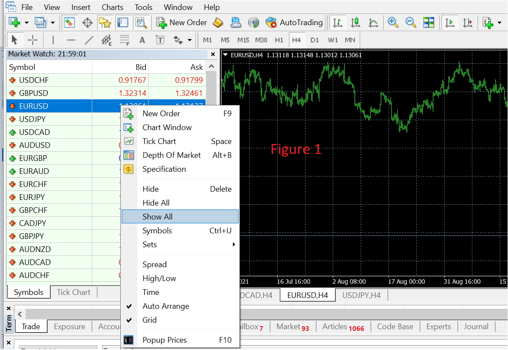
Task: Uncheck Grid option in context menu
Action: point(149,320)
